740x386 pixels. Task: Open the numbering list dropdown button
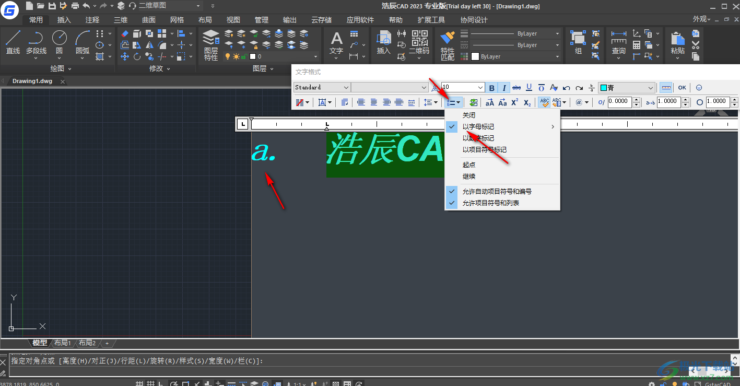453,102
